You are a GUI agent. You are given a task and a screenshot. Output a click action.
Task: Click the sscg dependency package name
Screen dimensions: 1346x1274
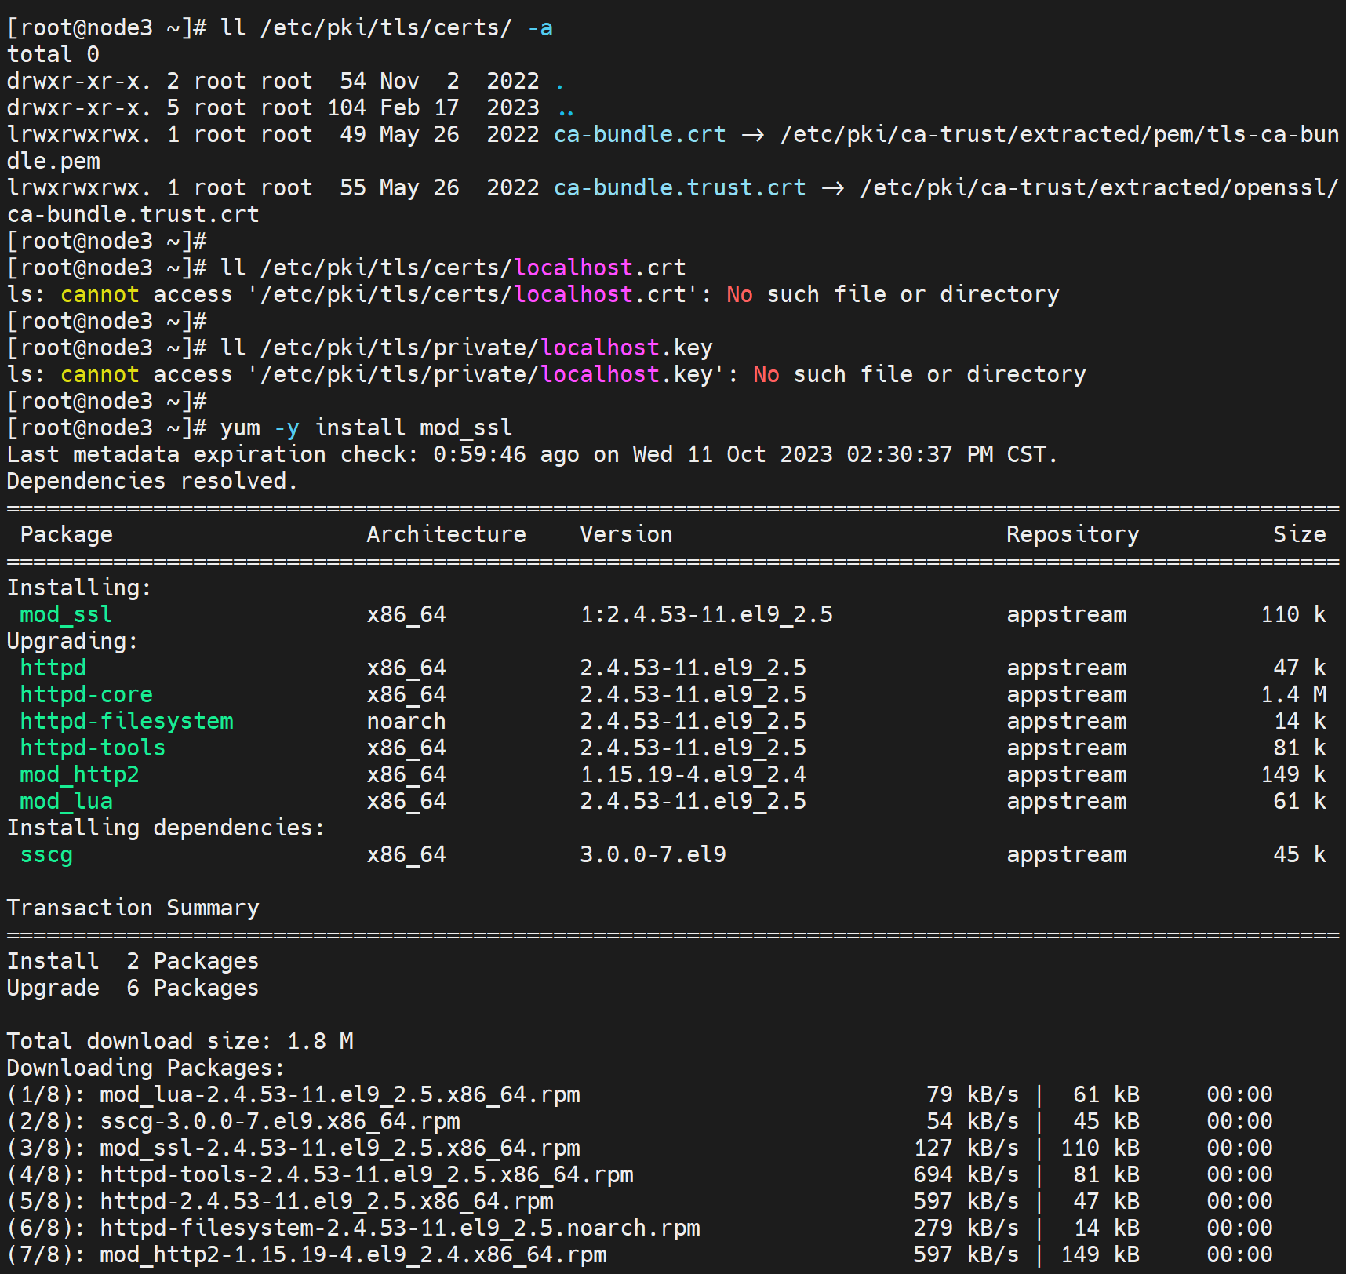tap(46, 854)
